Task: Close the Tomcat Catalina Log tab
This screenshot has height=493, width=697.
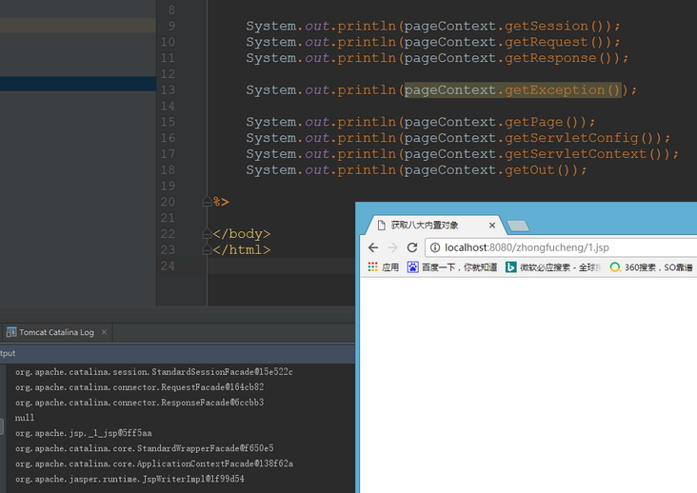Action: [104, 332]
